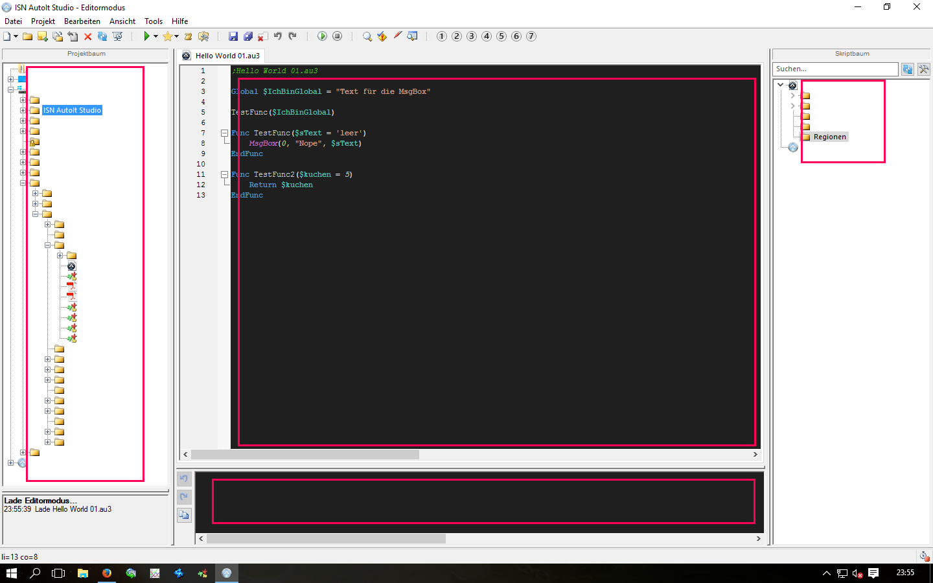The height and width of the screenshot is (583, 933).
Task: Select the Hello World 01.au3 tab
Action: pos(227,56)
